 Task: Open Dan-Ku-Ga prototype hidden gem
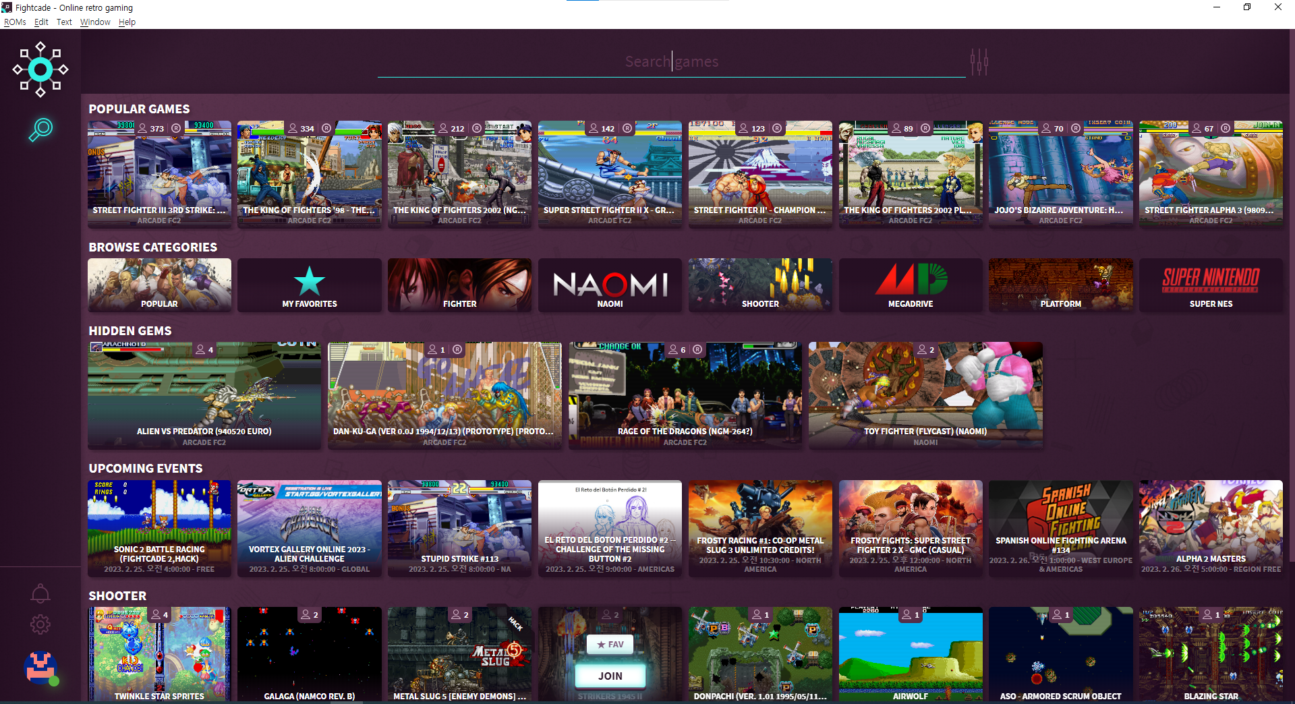pyautogui.click(x=444, y=395)
